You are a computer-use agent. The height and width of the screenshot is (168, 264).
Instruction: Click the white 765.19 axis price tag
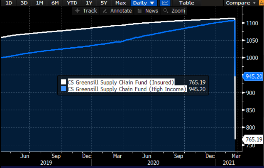click(x=253, y=139)
